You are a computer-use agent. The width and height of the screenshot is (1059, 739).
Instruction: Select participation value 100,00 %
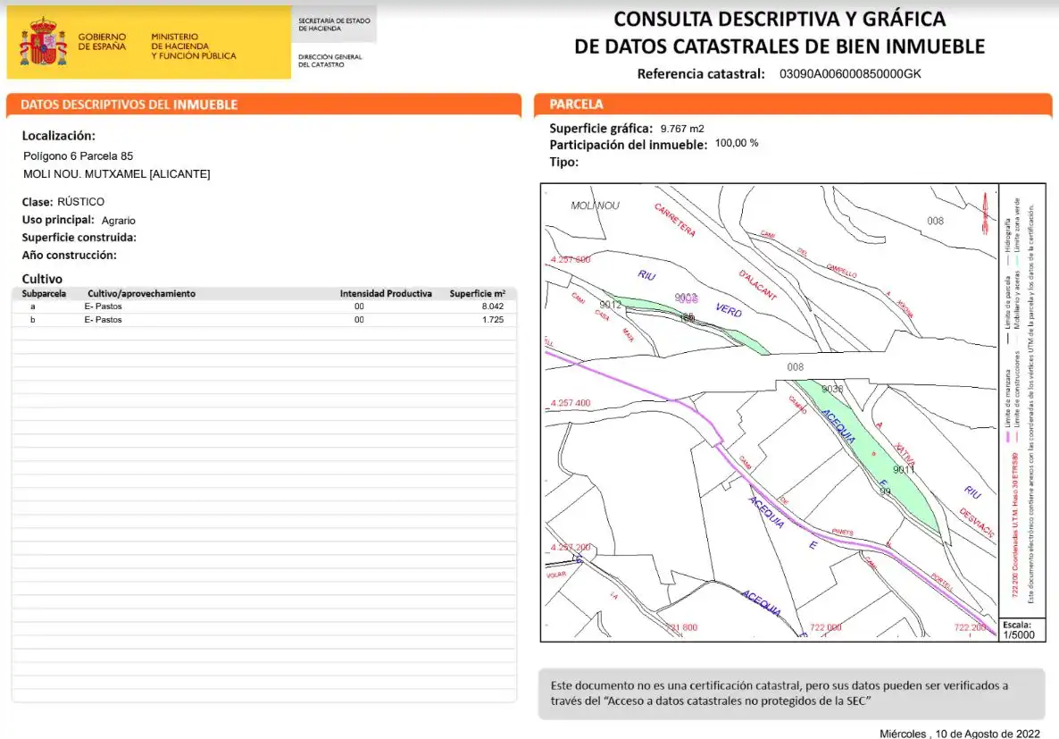[736, 143]
